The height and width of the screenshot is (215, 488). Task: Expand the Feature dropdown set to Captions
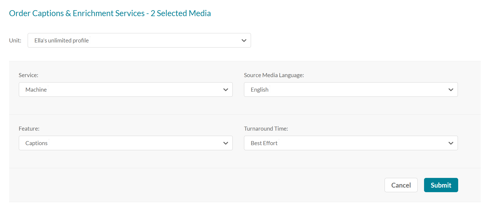click(x=125, y=143)
